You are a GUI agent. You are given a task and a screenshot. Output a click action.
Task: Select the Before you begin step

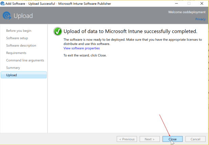[19, 31]
